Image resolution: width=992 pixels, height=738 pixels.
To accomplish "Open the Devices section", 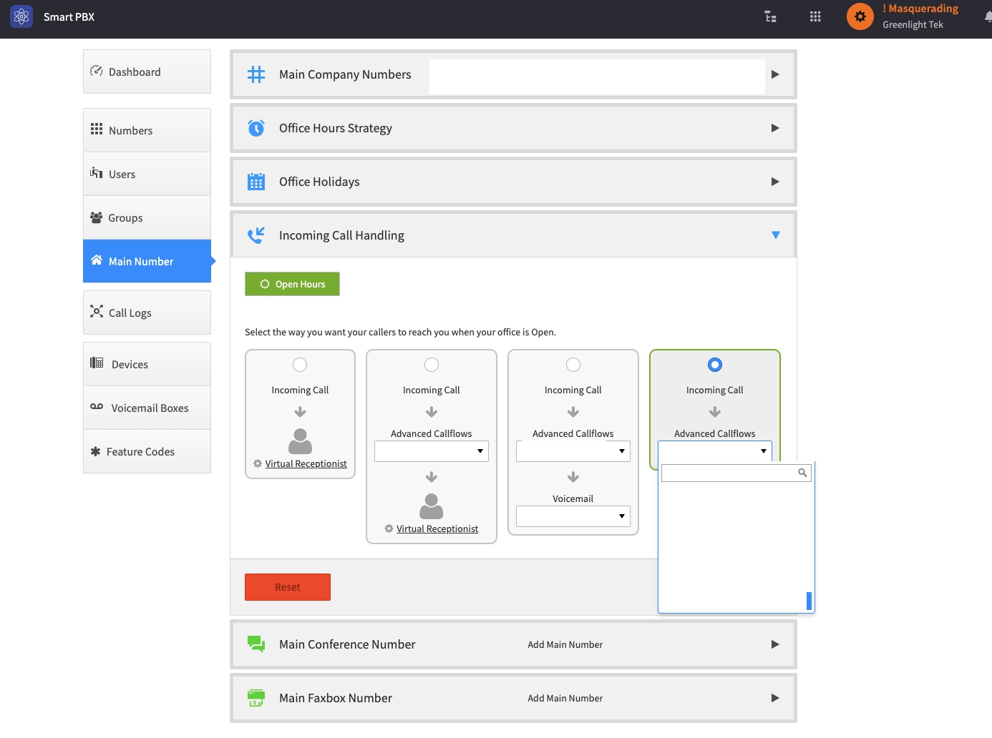I will tap(130, 364).
